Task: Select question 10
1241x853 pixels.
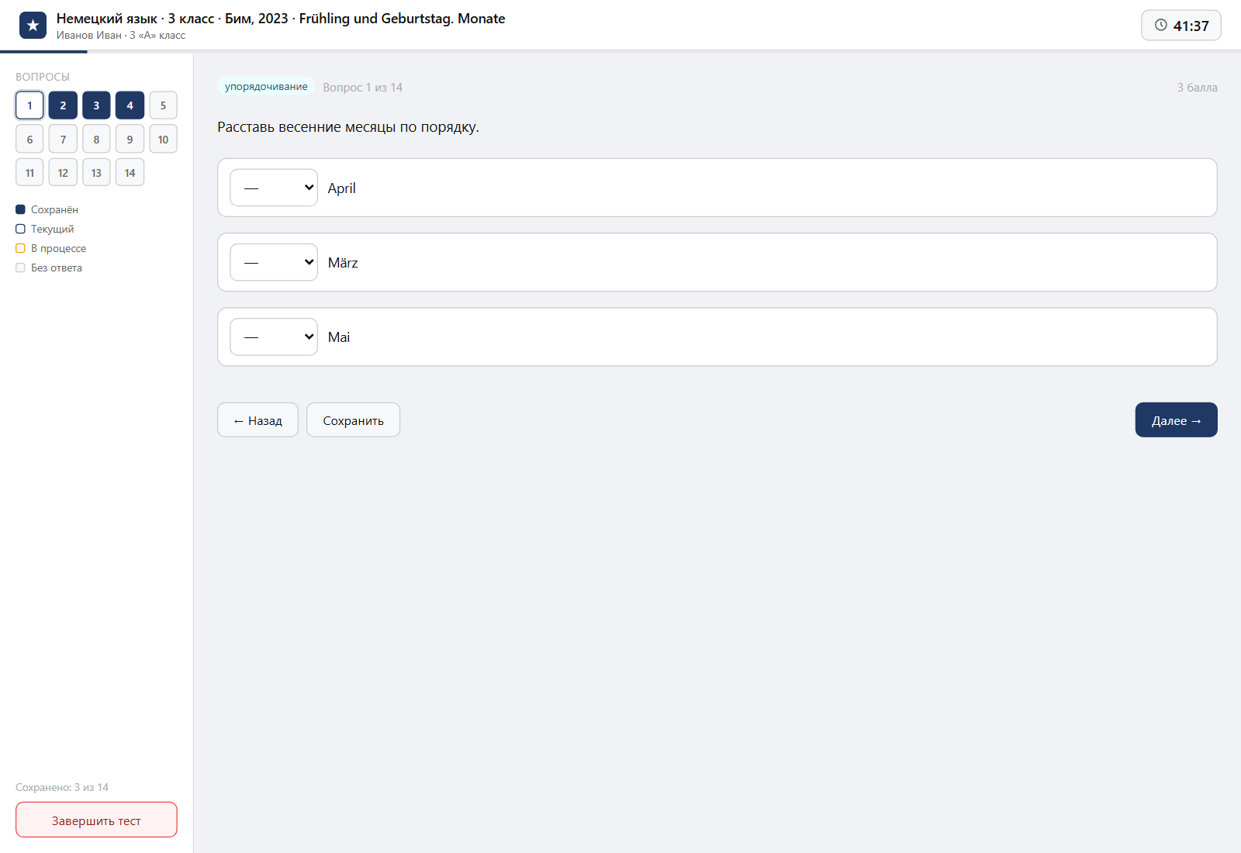Action: click(x=163, y=139)
